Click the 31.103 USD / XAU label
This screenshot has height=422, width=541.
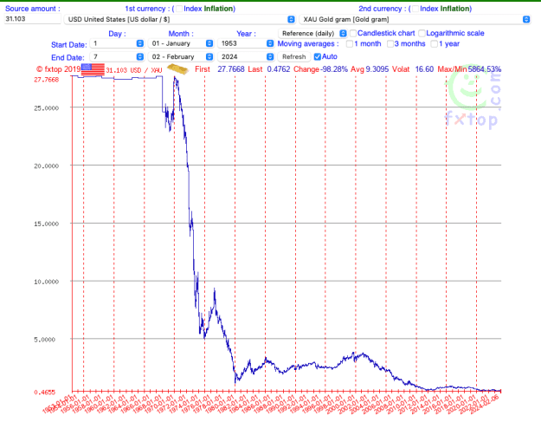[134, 70]
